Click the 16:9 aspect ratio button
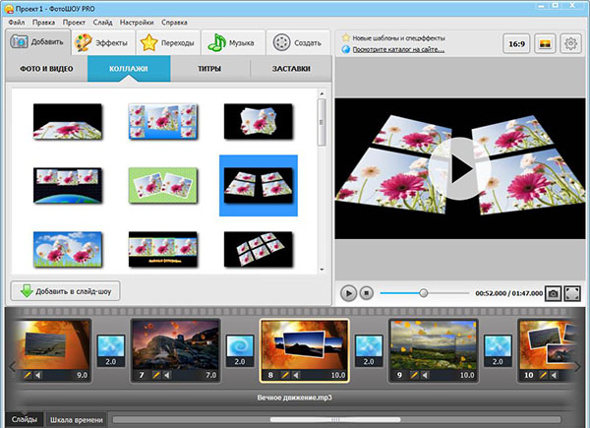Image resolution: width=590 pixels, height=428 pixels. pos(516,43)
